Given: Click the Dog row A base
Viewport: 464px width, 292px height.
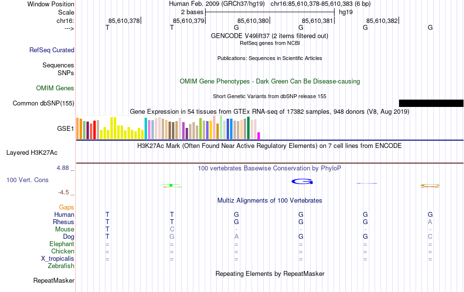Looking at the screenshot, I should 236,237.
